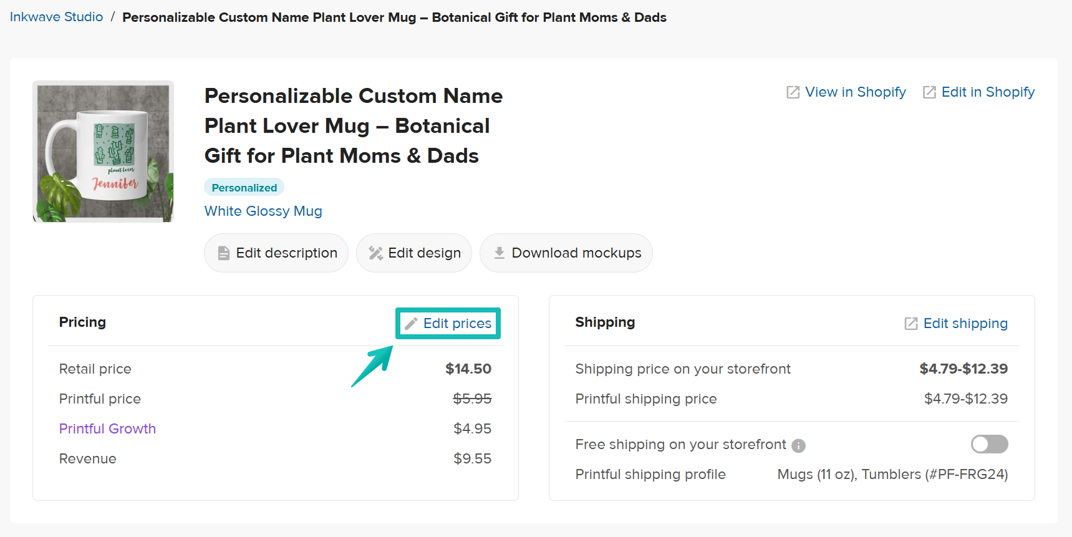This screenshot has width=1072, height=537.
Task: Go to Inkwave Studio breadcrumb
Action: pos(56,17)
